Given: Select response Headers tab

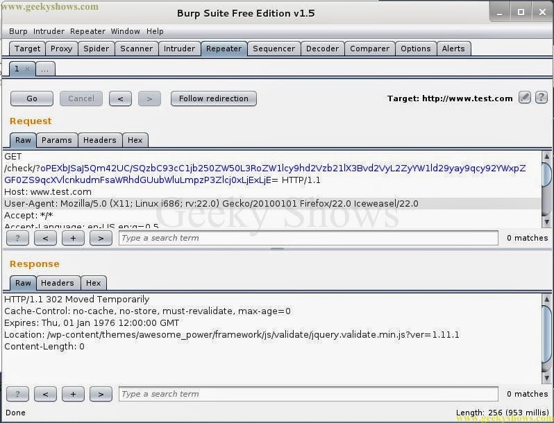Looking at the screenshot, I should point(57,283).
